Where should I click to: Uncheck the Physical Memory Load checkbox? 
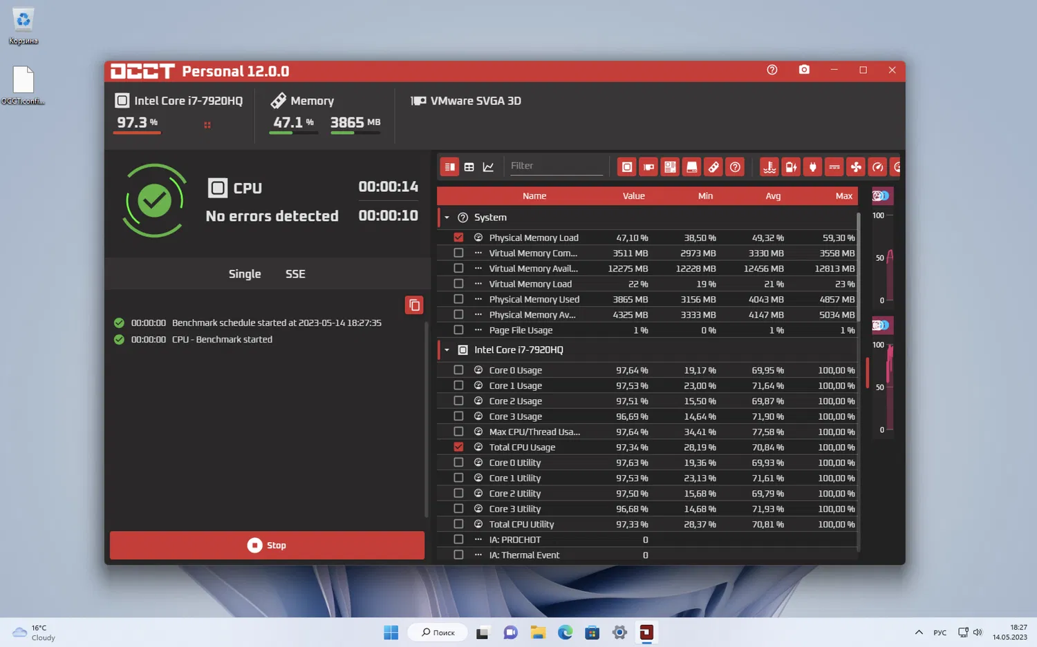(458, 238)
